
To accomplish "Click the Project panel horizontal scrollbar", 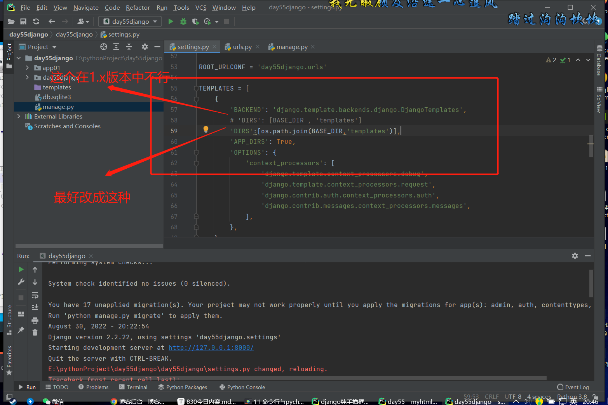I will tap(89, 246).
